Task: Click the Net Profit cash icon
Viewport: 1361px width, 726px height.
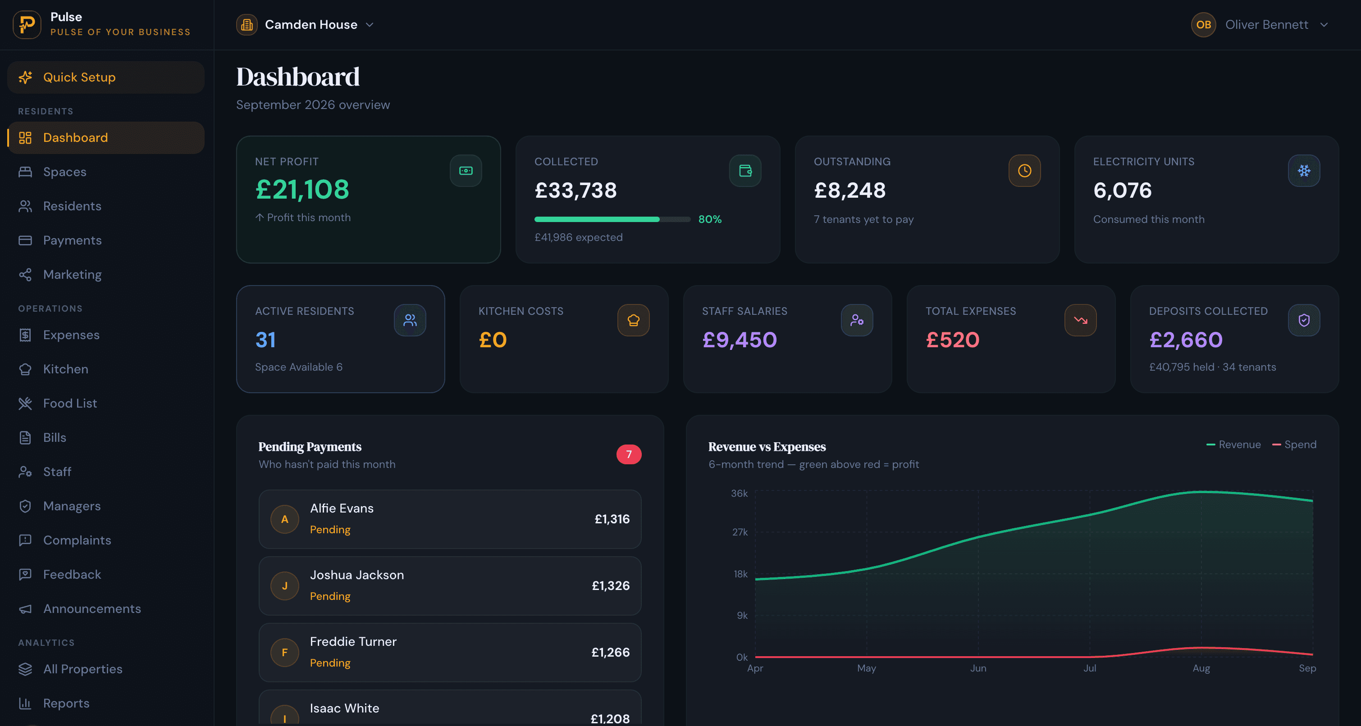Action: point(466,171)
